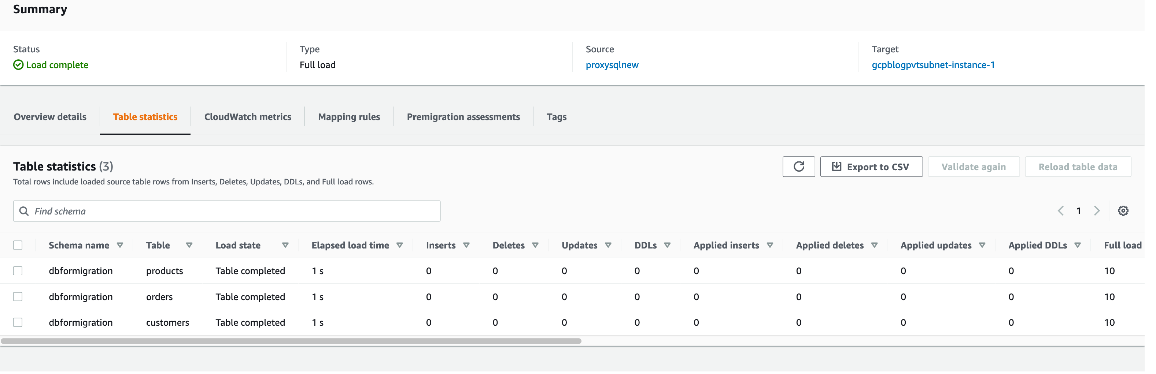Switch to CloudWatch metrics tab

250,118
